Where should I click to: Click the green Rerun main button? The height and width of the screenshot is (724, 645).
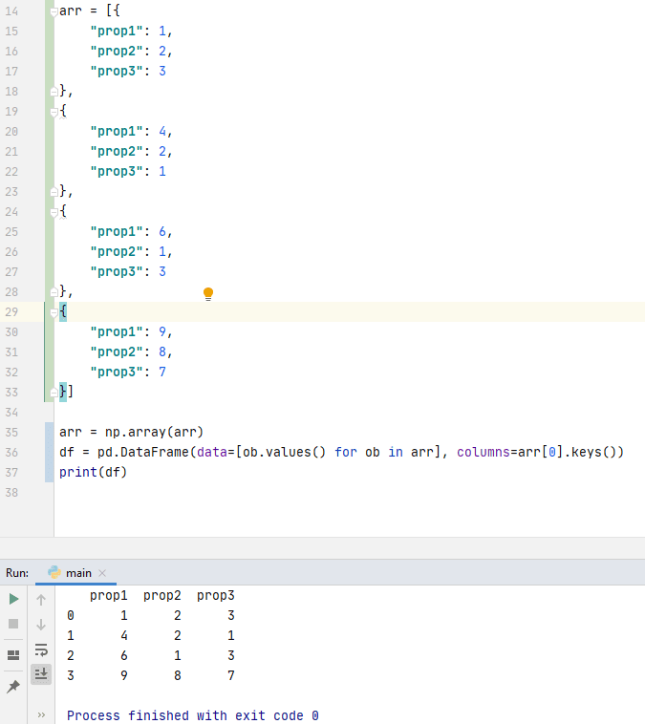click(x=14, y=599)
